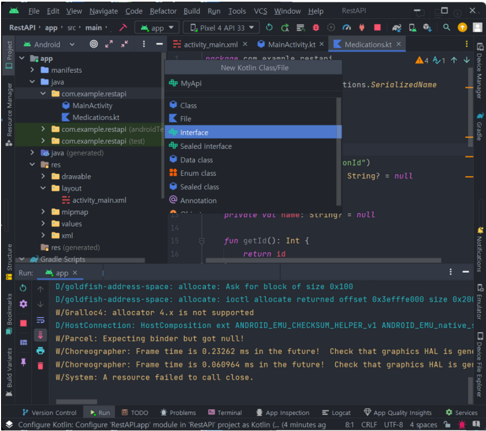Click Expand All icon in Project panel
Viewport: 486px width, 431px height.
pyautogui.click(x=109, y=44)
